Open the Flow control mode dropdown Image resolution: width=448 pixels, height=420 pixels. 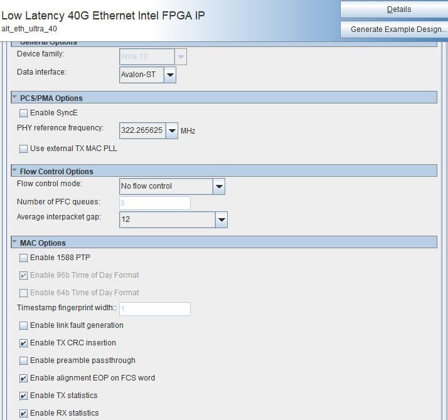[219, 186]
